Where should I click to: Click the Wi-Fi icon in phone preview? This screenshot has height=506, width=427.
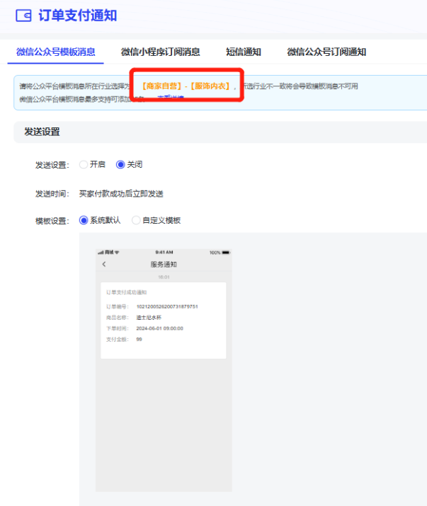click(x=118, y=253)
